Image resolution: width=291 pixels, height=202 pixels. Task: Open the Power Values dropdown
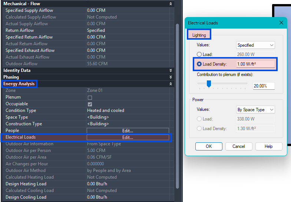255,110
